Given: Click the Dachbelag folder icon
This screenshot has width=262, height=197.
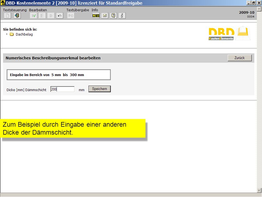Looking at the screenshot, I should pos(12,34).
